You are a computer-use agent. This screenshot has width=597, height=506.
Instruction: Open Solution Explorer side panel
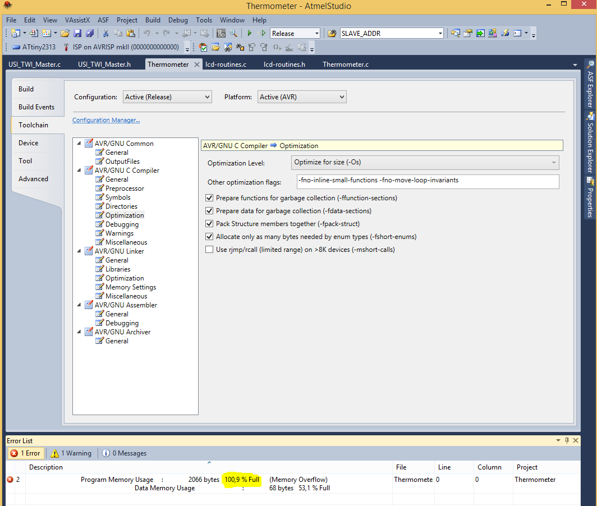(590, 142)
